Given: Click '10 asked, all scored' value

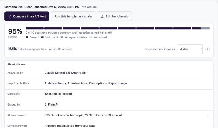Looking at the screenshot, I should [x=58, y=94].
